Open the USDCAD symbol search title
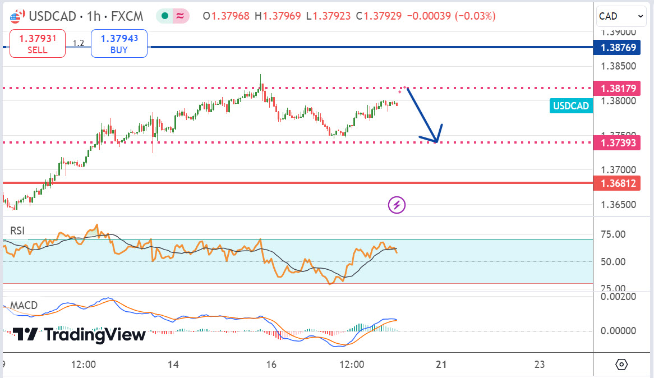 pyautogui.click(x=53, y=16)
